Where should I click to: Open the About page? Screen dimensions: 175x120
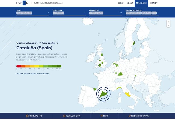click(x=130, y=3)
